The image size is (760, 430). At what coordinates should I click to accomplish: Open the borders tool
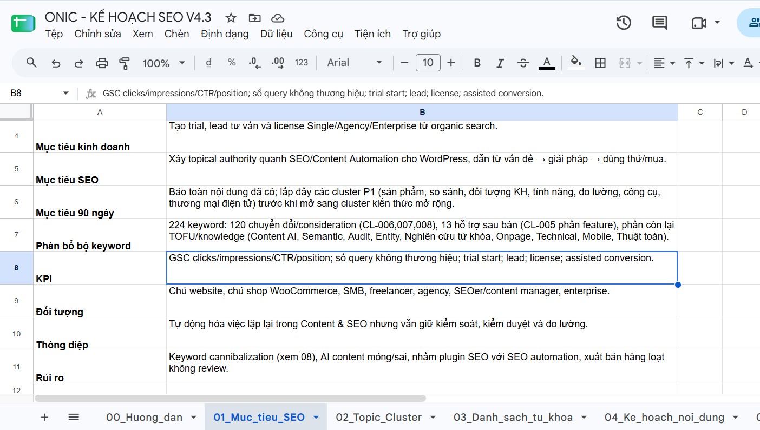(600, 63)
